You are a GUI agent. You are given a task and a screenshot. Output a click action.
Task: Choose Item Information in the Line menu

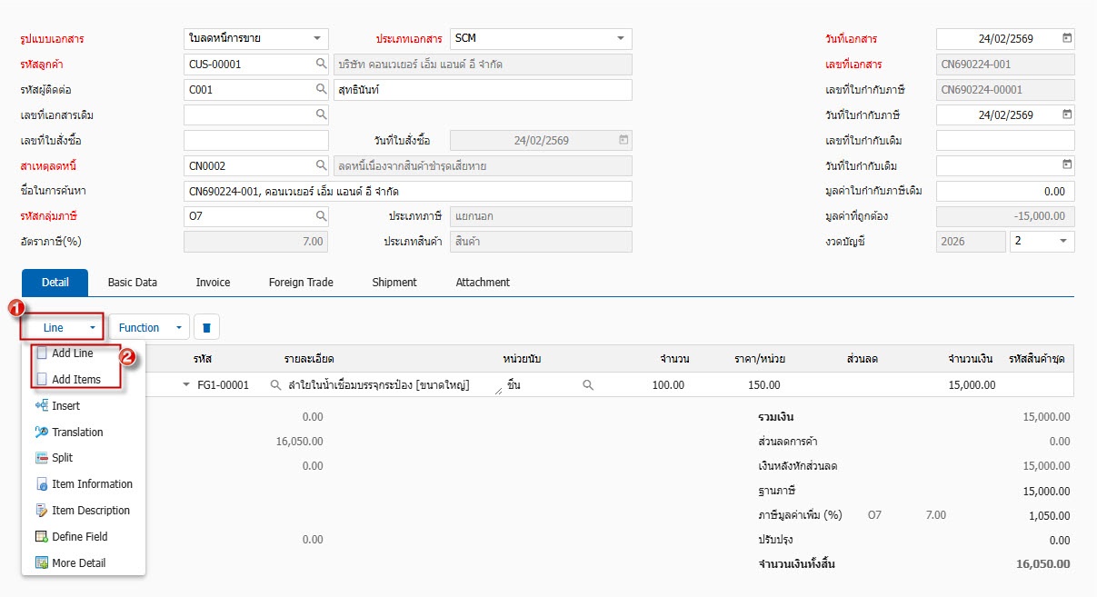(x=92, y=484)
